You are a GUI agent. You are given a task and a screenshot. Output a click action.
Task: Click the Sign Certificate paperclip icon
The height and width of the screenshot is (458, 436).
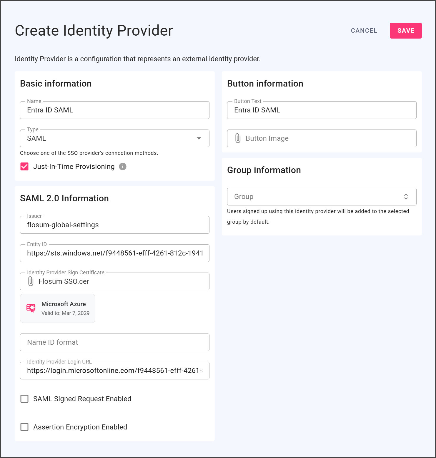click(x=31, y=281)
